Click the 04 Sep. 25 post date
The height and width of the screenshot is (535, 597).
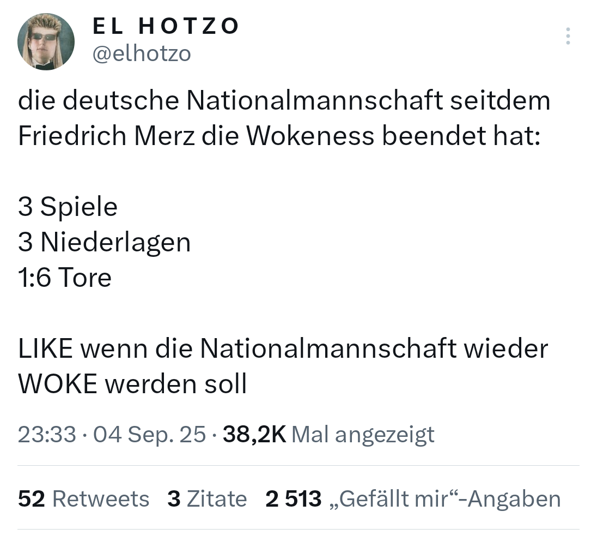[150, 434]
